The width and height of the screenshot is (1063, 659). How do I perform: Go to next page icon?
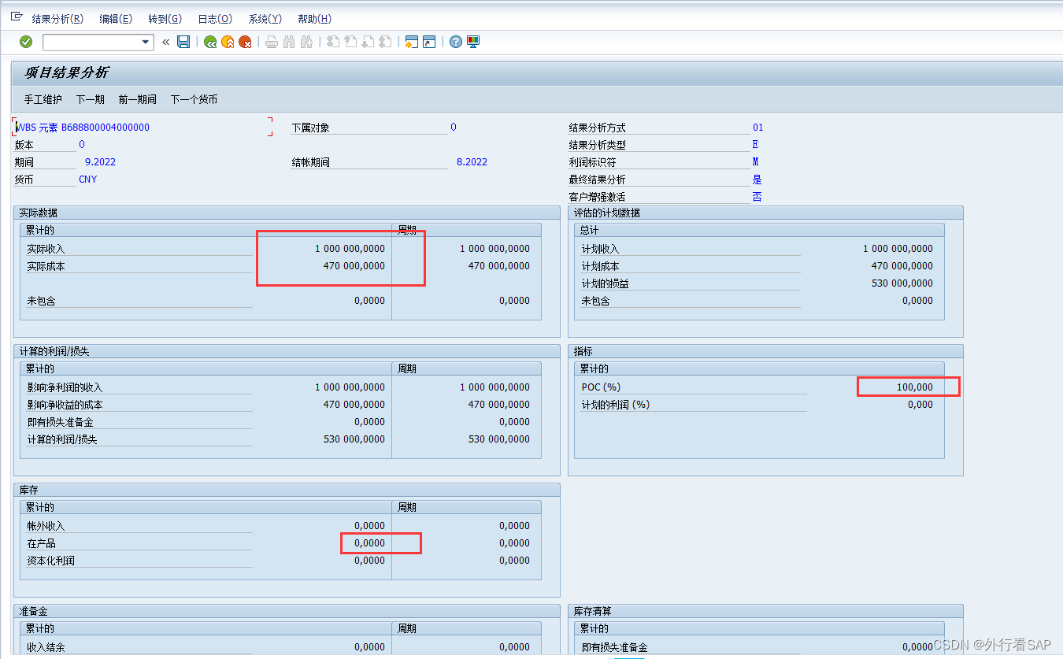368,42
